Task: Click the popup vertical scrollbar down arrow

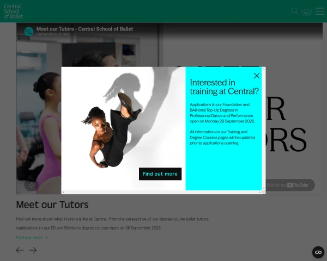Action: 264,188
